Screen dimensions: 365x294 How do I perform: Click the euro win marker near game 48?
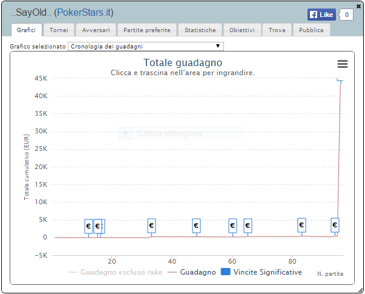click(196, 226)
